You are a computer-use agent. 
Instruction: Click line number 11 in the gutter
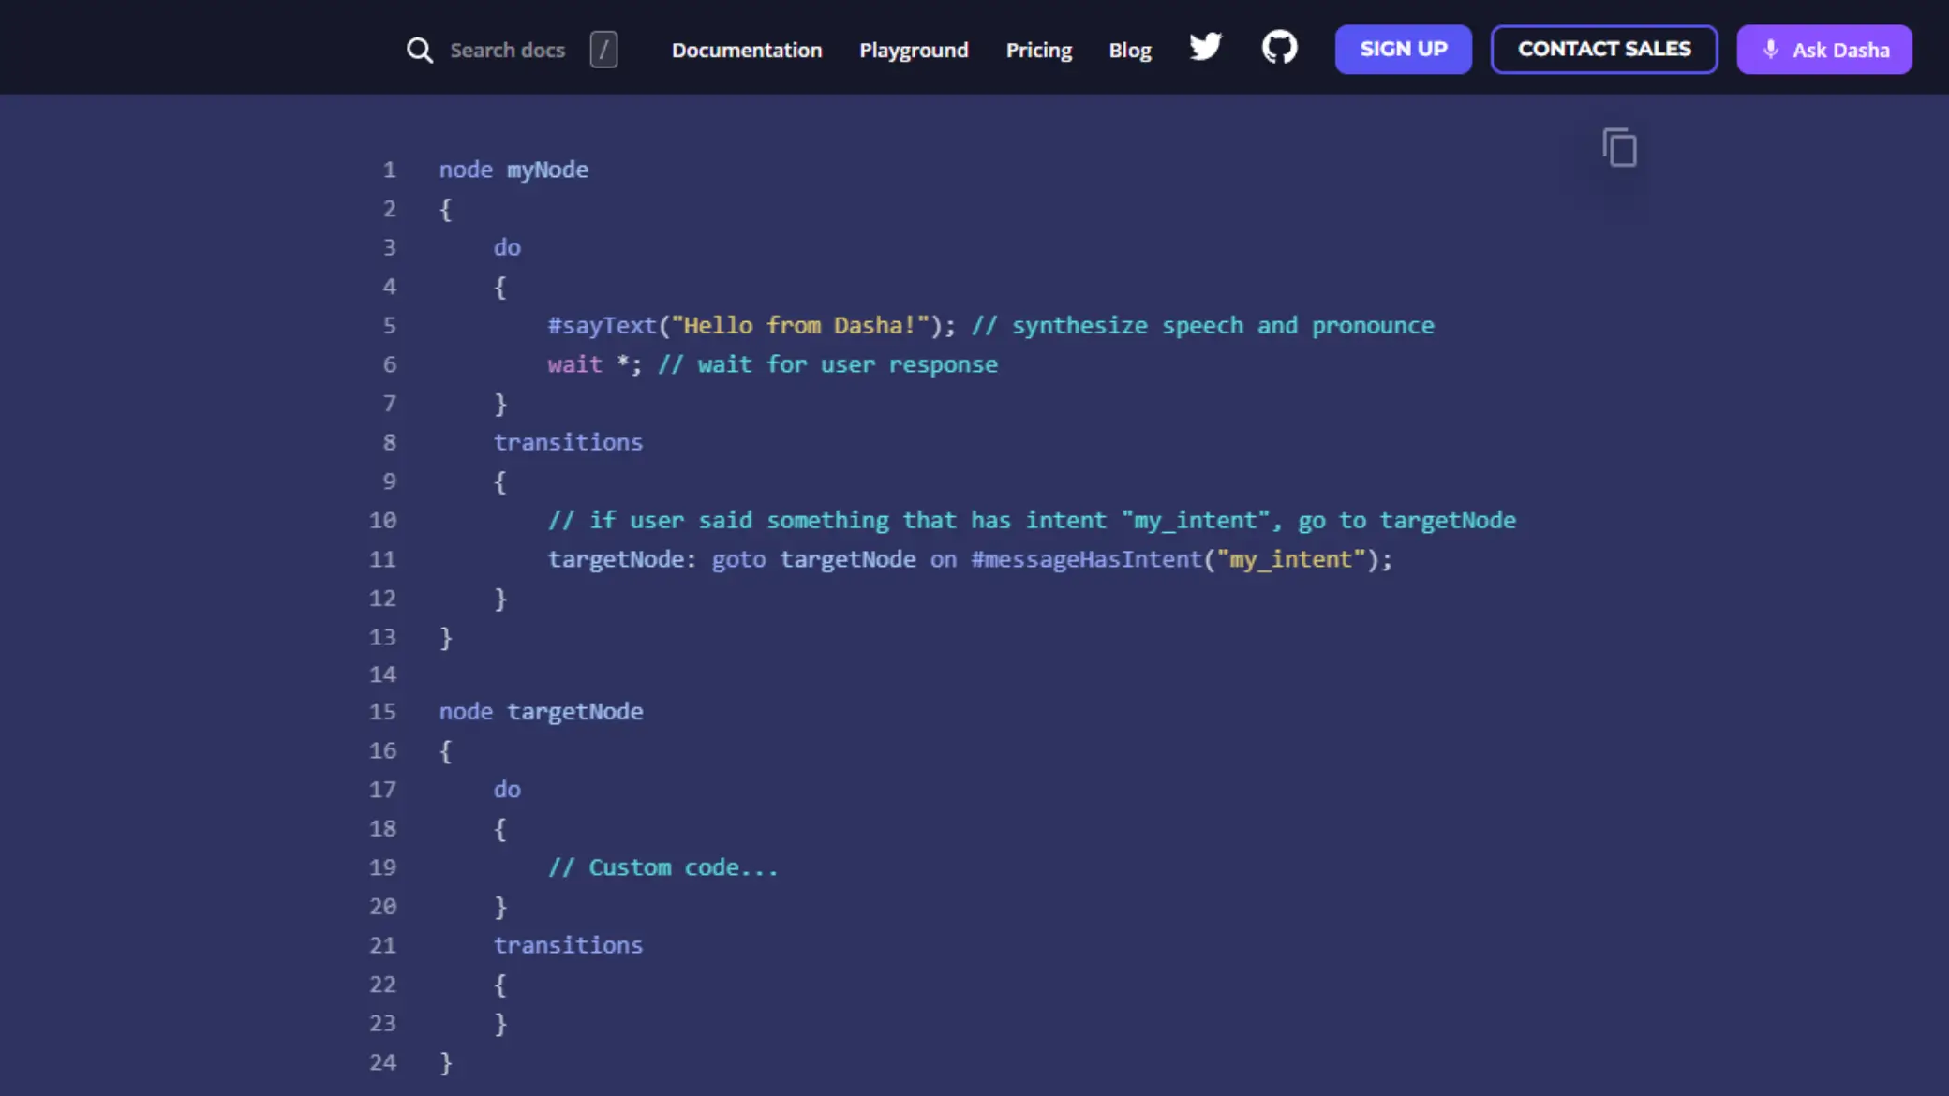pos(382,559)
